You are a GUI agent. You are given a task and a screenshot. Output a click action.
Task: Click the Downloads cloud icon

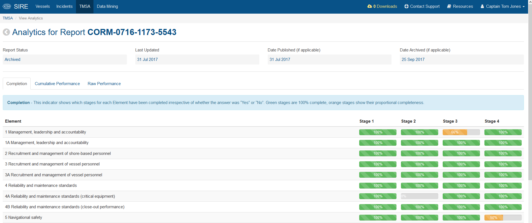(370, 6)
